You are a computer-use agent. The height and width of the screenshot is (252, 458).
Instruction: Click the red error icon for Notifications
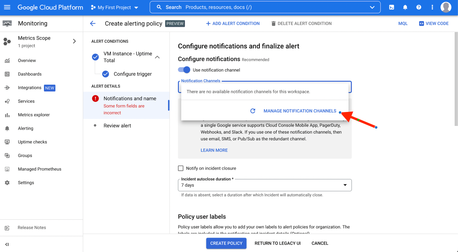point(95,99)
